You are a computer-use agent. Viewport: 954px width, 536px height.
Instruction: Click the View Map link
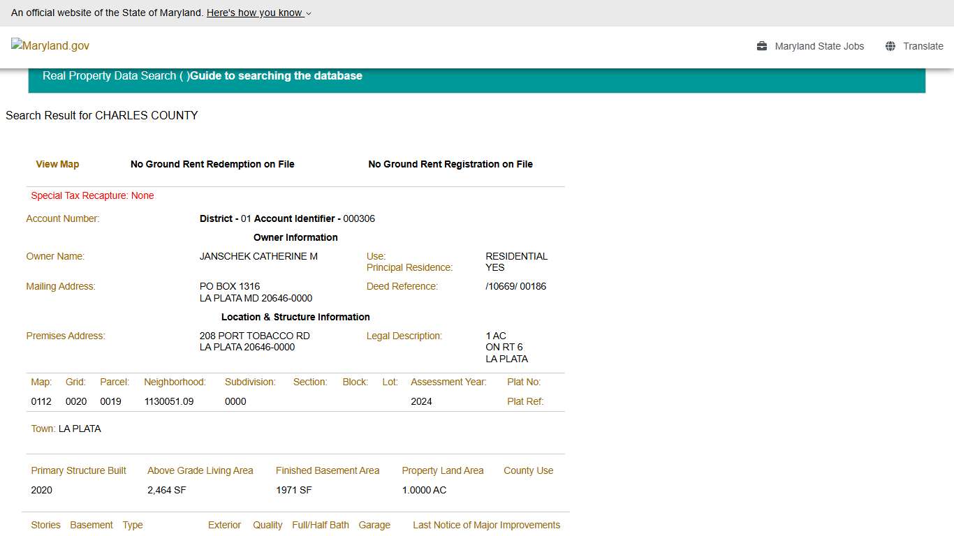click(57, 164)
